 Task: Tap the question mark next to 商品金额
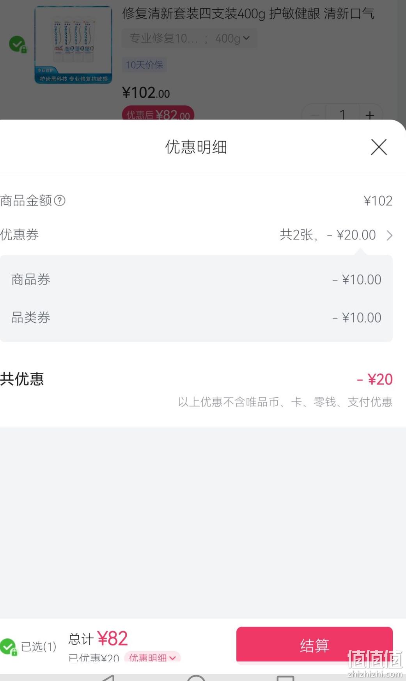(x=60, y=200)
